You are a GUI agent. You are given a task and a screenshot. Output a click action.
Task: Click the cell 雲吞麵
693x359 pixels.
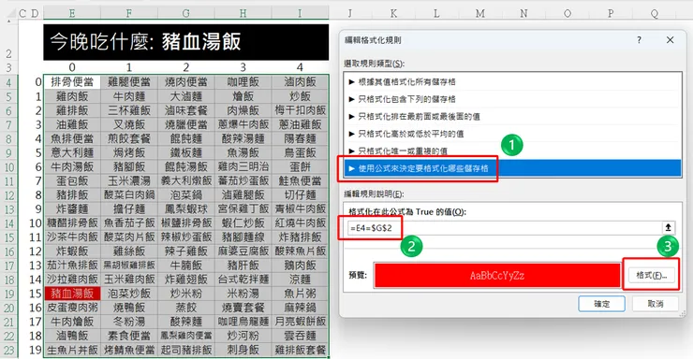coord(300,336)
